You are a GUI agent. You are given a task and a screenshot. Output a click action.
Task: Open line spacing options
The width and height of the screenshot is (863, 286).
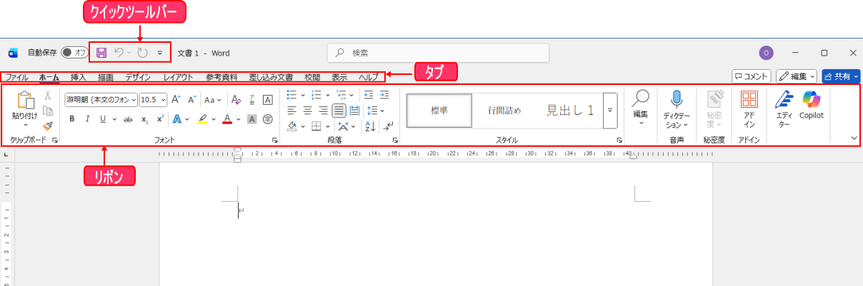pos(372,111)
